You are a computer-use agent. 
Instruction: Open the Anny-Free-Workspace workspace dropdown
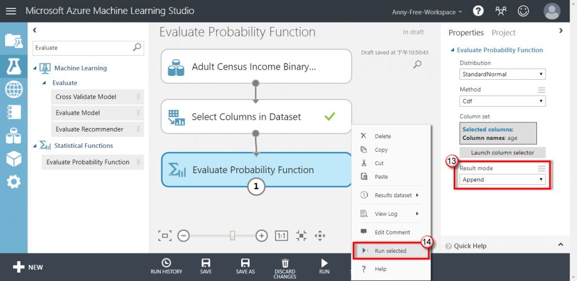[x=427, y=12]
